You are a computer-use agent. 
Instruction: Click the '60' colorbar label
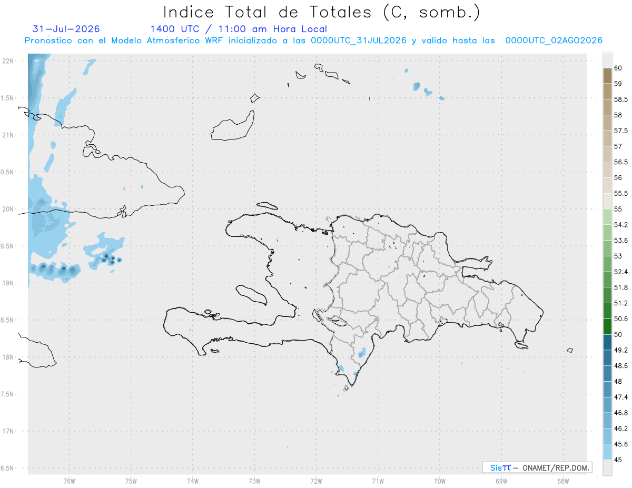pyautogui.click(x=618, y=68)
